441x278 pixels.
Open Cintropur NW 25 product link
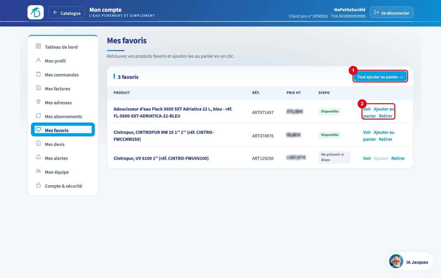click(x=164, y=136)
